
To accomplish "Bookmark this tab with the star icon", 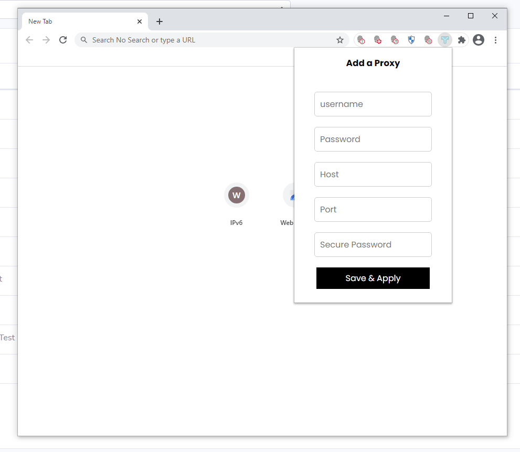I will pyautogui.click(x=340, y=40).
